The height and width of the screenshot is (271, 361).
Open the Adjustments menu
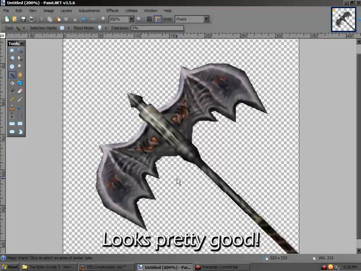(x=89, y=10)
